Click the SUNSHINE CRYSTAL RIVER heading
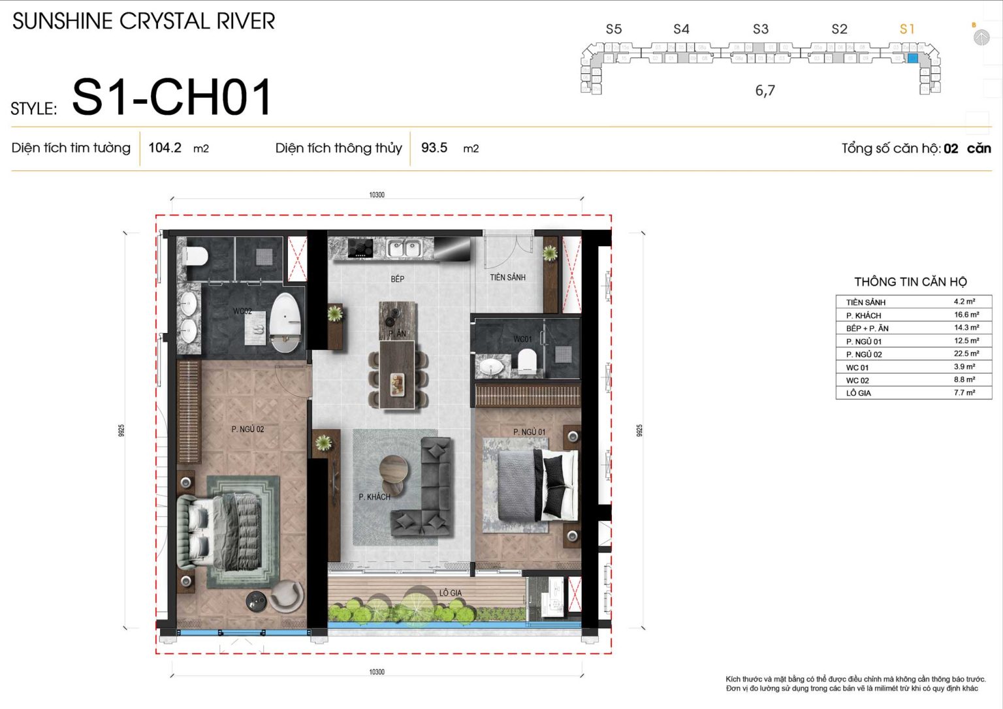The width and height of the screenshot is (1003, 709). click(144, 21)
